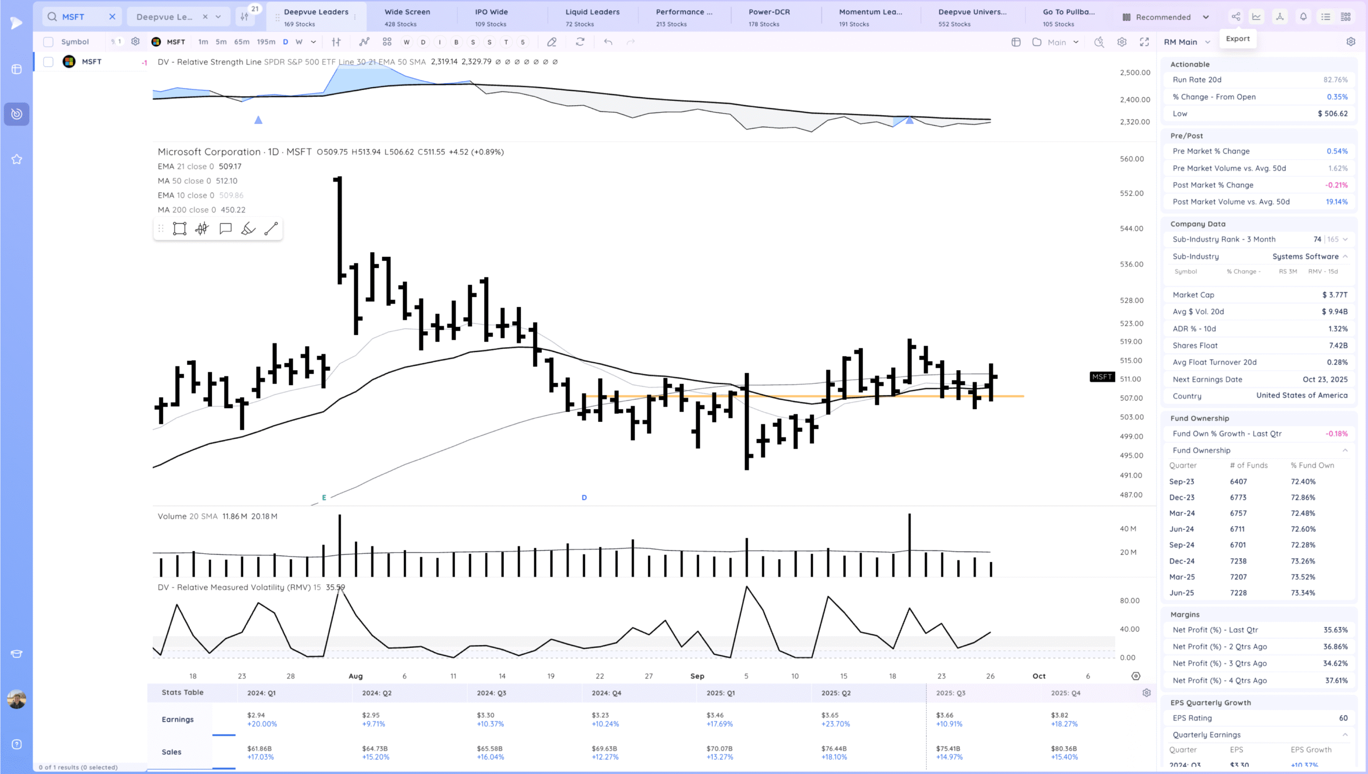Open the dashboard icon in left sidebar
The height and width of the screenshot is (774, 1368).
pos(17,69)
